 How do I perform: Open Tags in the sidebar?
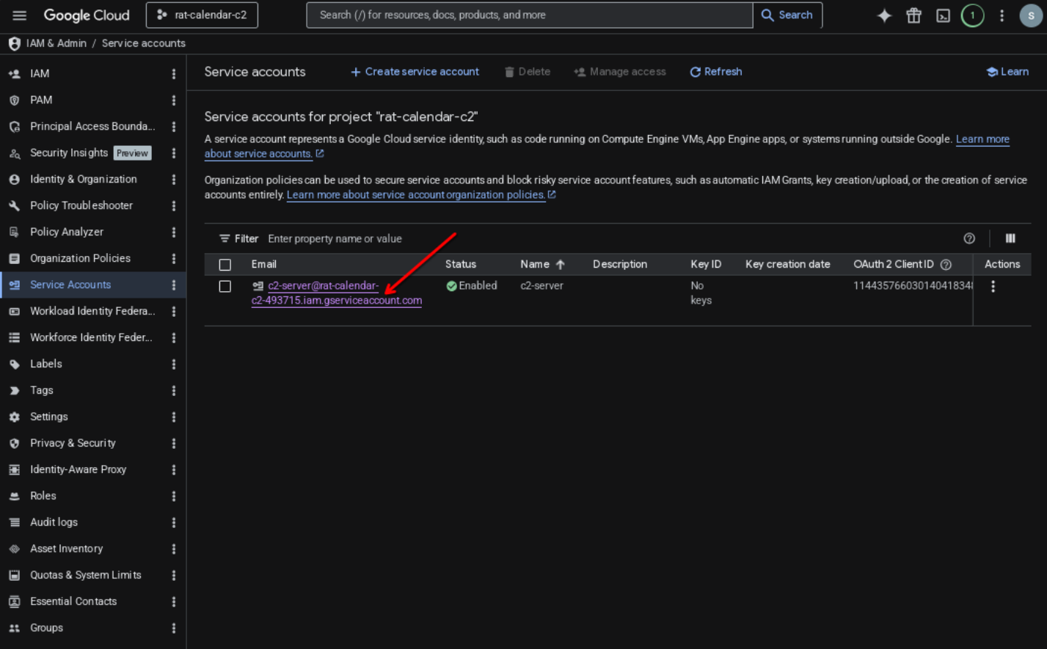pos(42,390)
